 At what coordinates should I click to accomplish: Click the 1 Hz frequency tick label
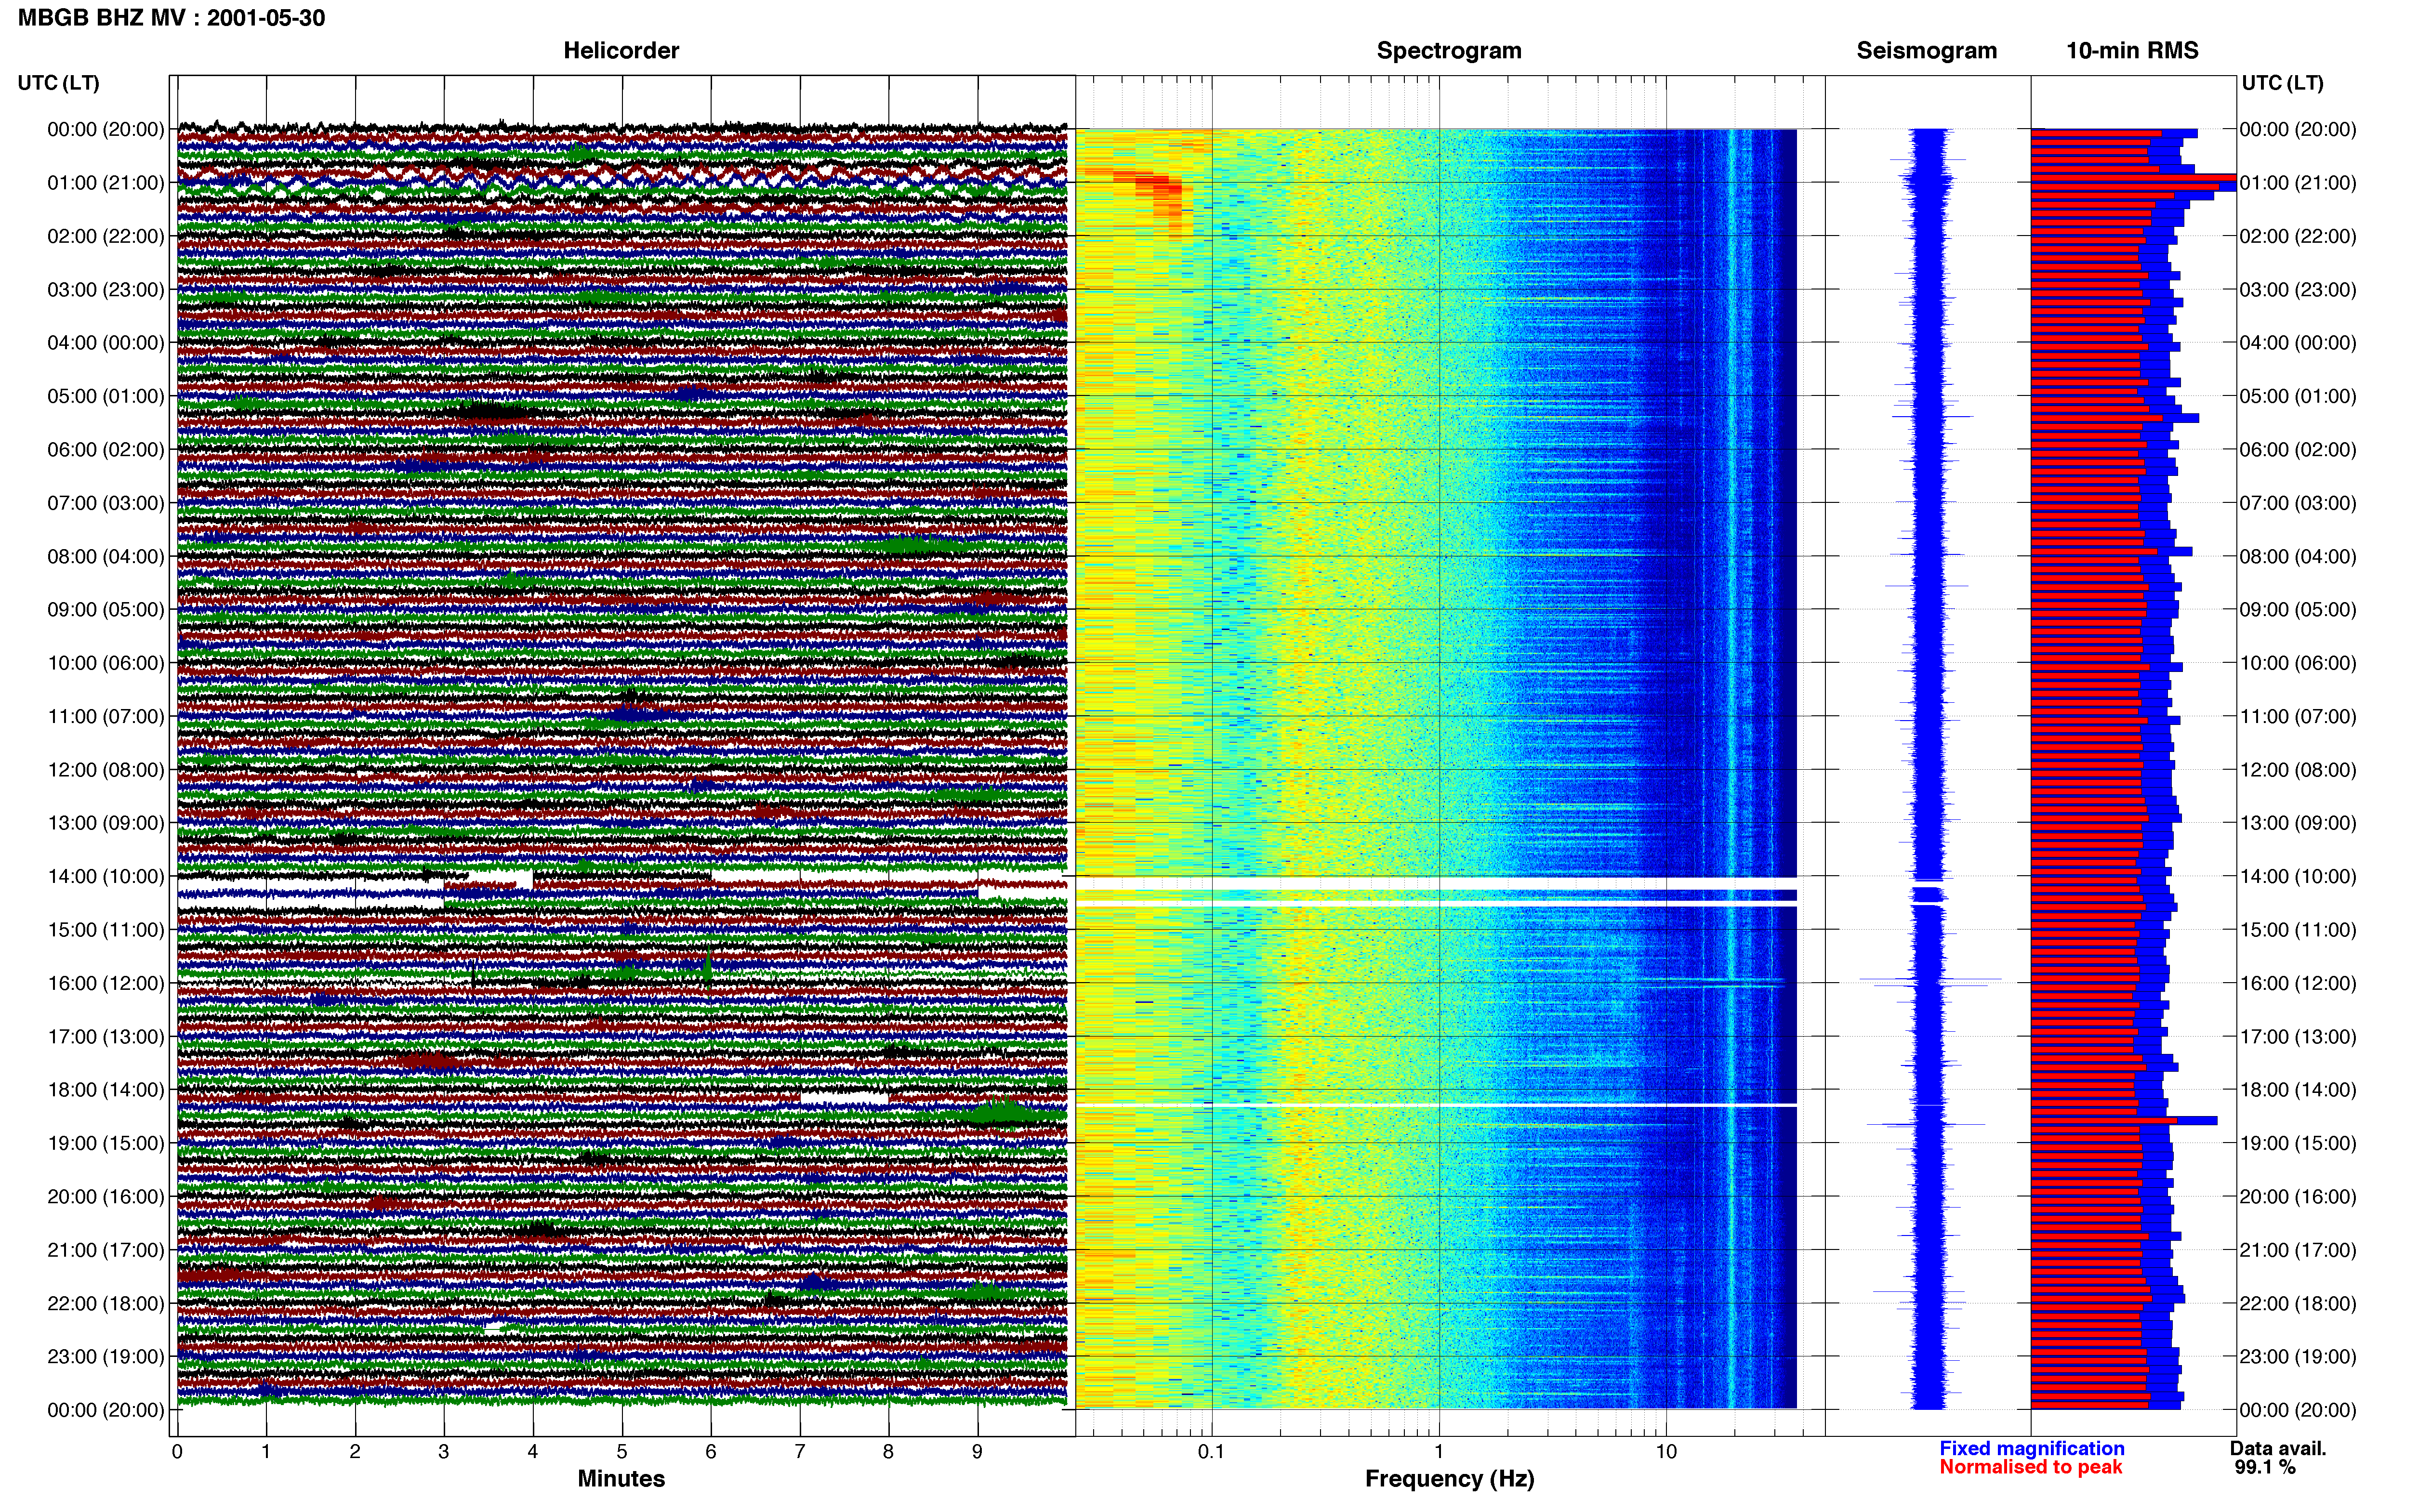click(x=1439, y=1452)
